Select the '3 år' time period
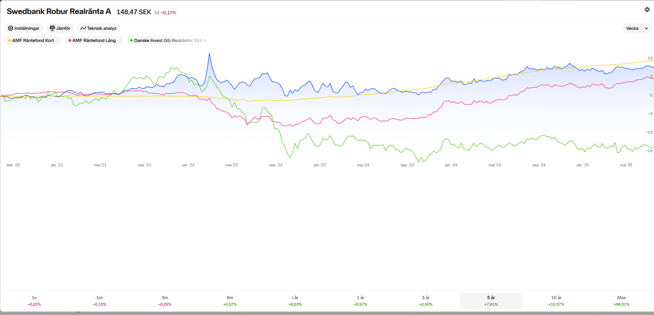 426,301
